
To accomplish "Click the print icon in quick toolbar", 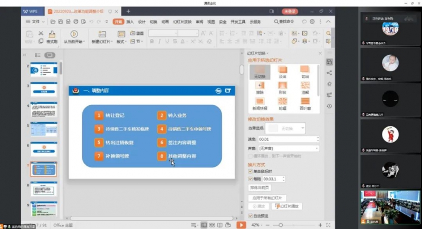I will pyautogui.click(x=76, y=22).
